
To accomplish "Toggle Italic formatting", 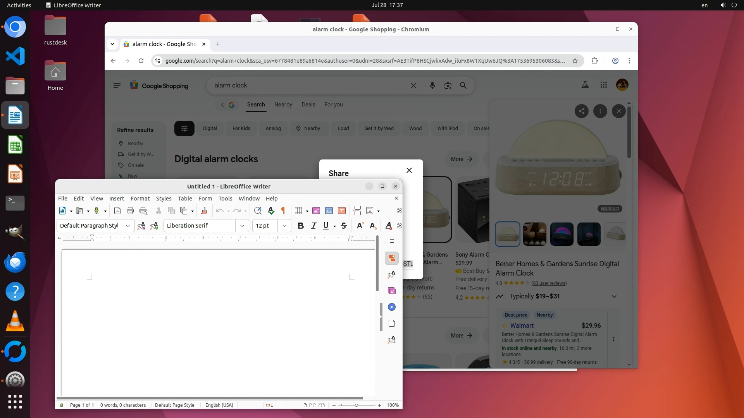I will click(x=313, y=226).
